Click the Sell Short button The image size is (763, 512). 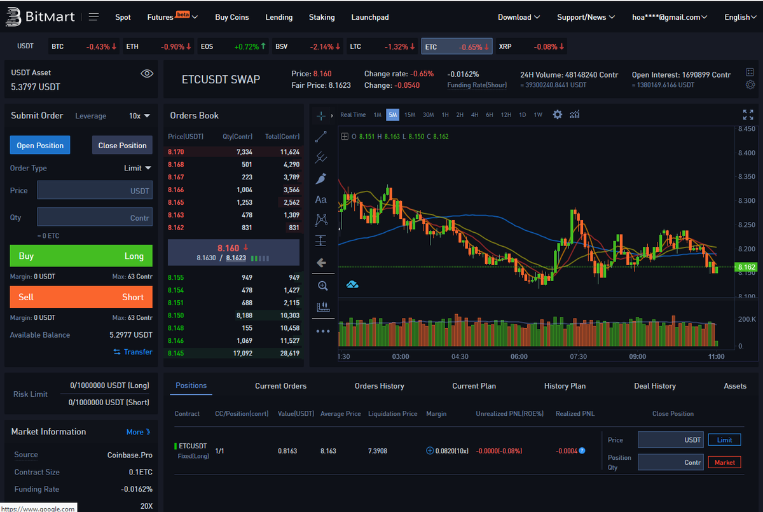[81, 297]
